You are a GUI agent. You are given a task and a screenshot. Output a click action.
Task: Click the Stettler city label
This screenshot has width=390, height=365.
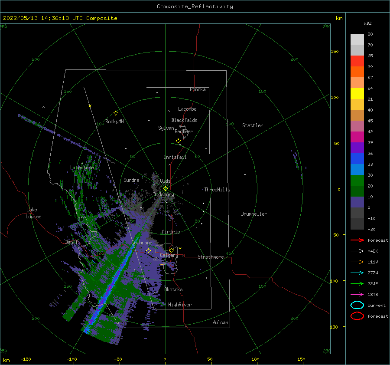[253, 125]
